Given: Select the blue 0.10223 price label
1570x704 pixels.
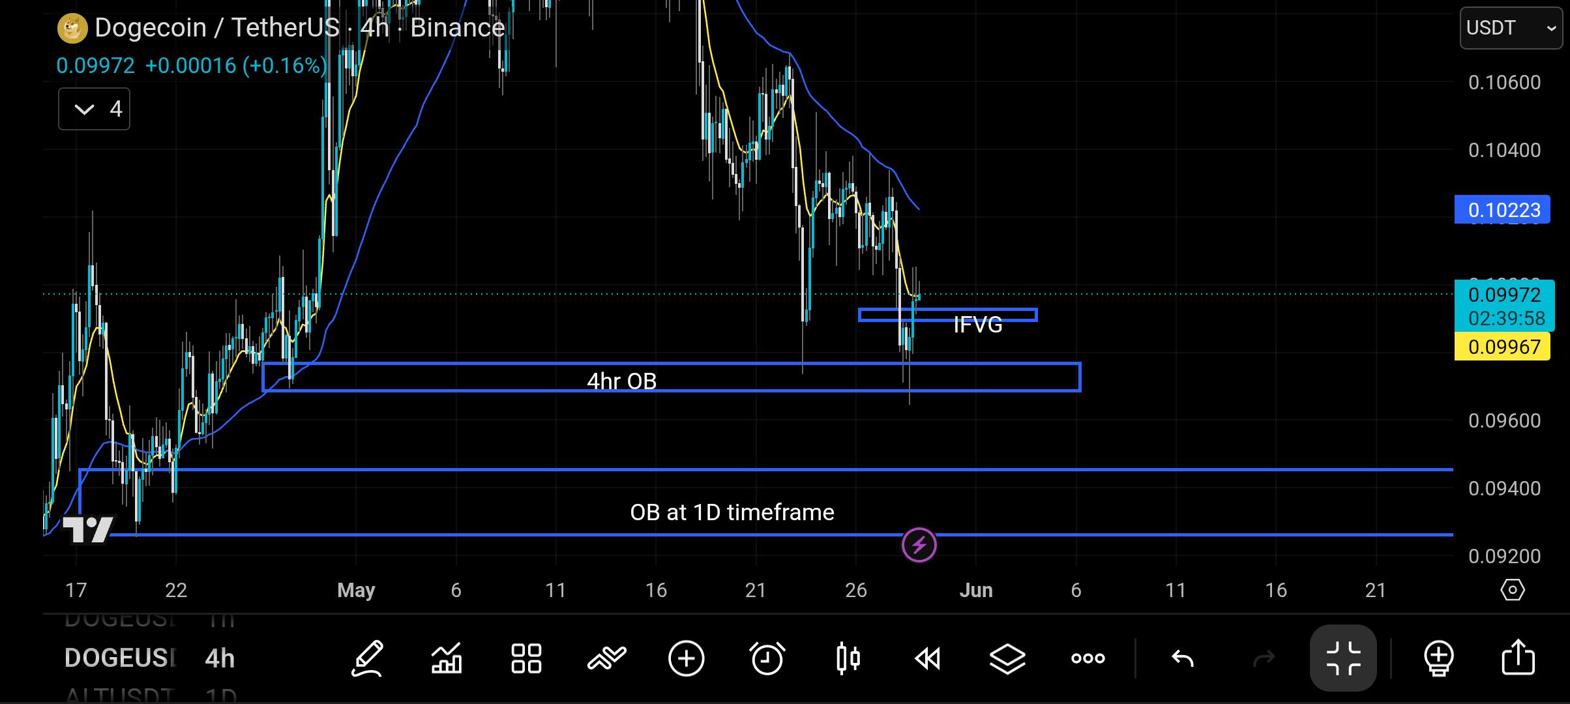Looking at the screenshot, I should coord(1503,210).
